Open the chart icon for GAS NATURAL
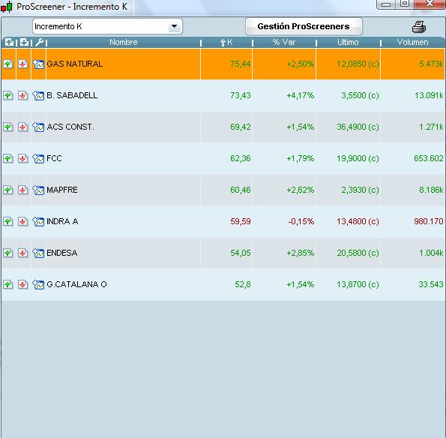The width and height of the screenshot is (446, 438). tap(38, 64)
